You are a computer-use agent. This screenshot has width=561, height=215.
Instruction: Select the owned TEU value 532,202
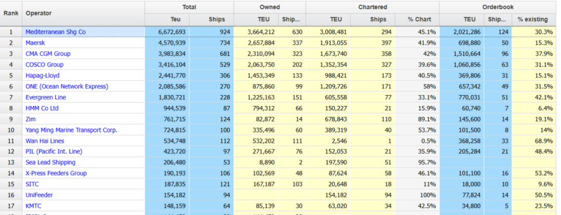(x=256, y=141)
